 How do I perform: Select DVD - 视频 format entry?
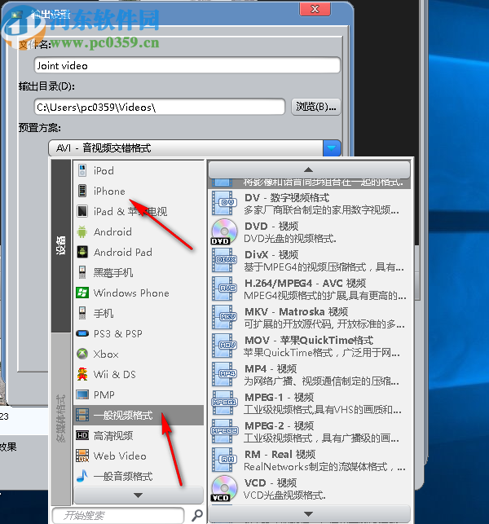(x=309, y=232)
